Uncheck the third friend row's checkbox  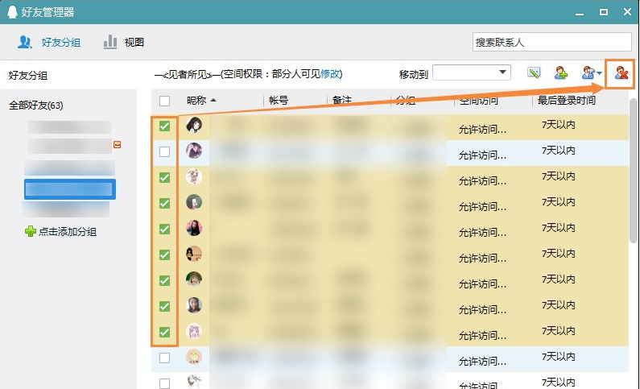pyautogui.click(x=164, y=177)
